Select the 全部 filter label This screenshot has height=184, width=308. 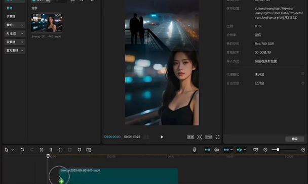pyautogui.click(x=34, y=8)
